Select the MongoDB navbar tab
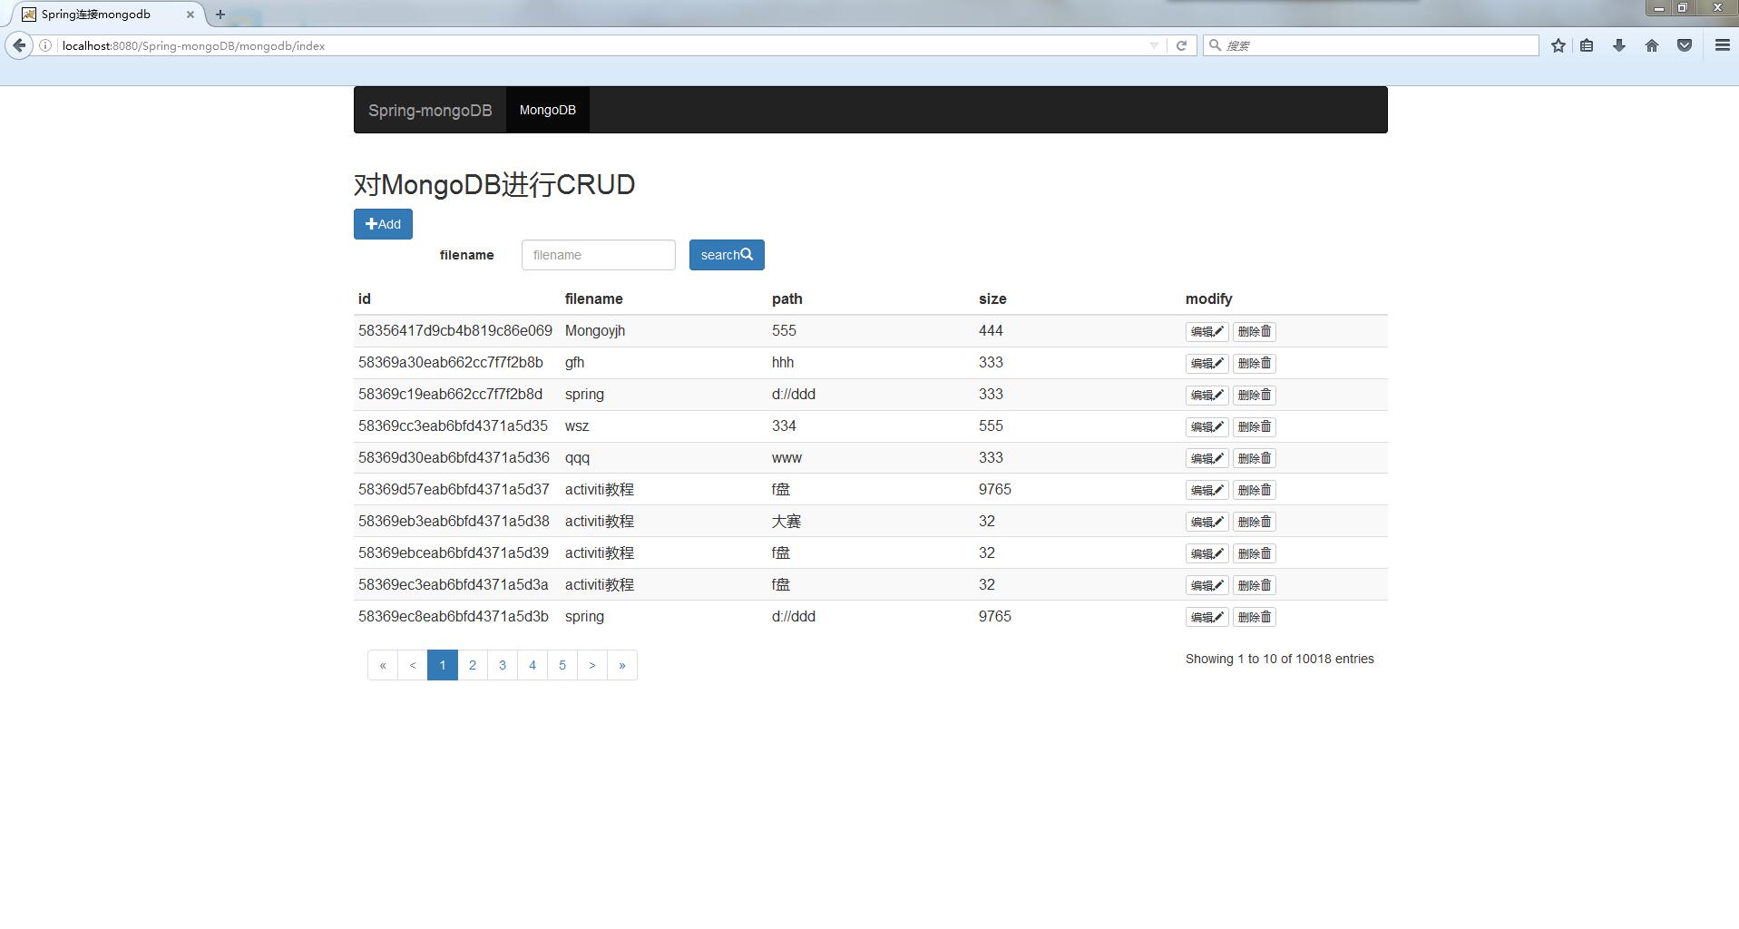1739x929 pixels. (x=548, y=110)
